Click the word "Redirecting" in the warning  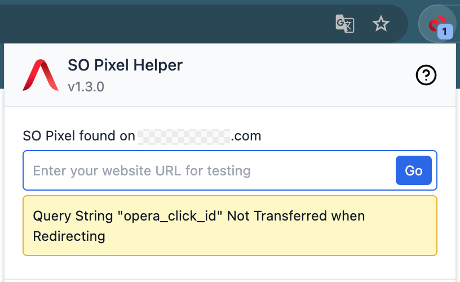point(69,236)
